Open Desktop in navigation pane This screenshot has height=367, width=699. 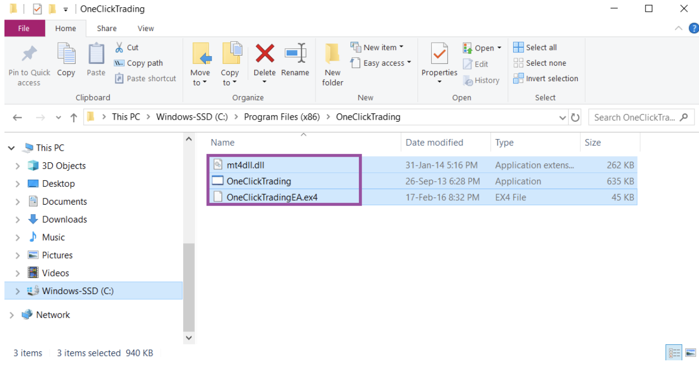pos(58,183)
